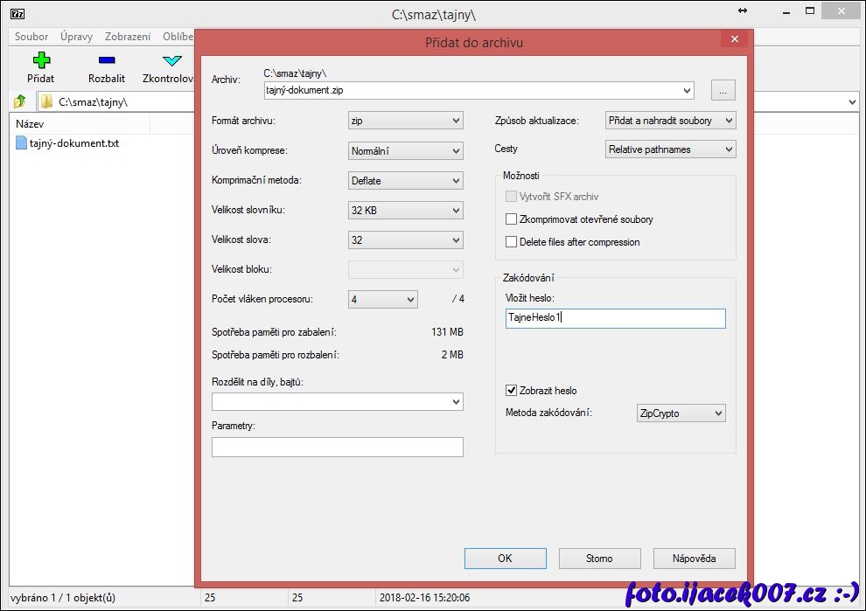Uncheck the Zobrazit heslo checkbox
866x611 pixels.
point(512,391)
